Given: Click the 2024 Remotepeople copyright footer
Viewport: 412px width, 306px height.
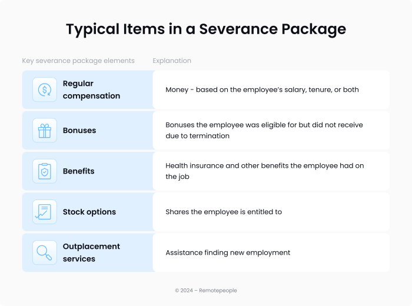Looking at the screenshot, I should tap(206, 290).
